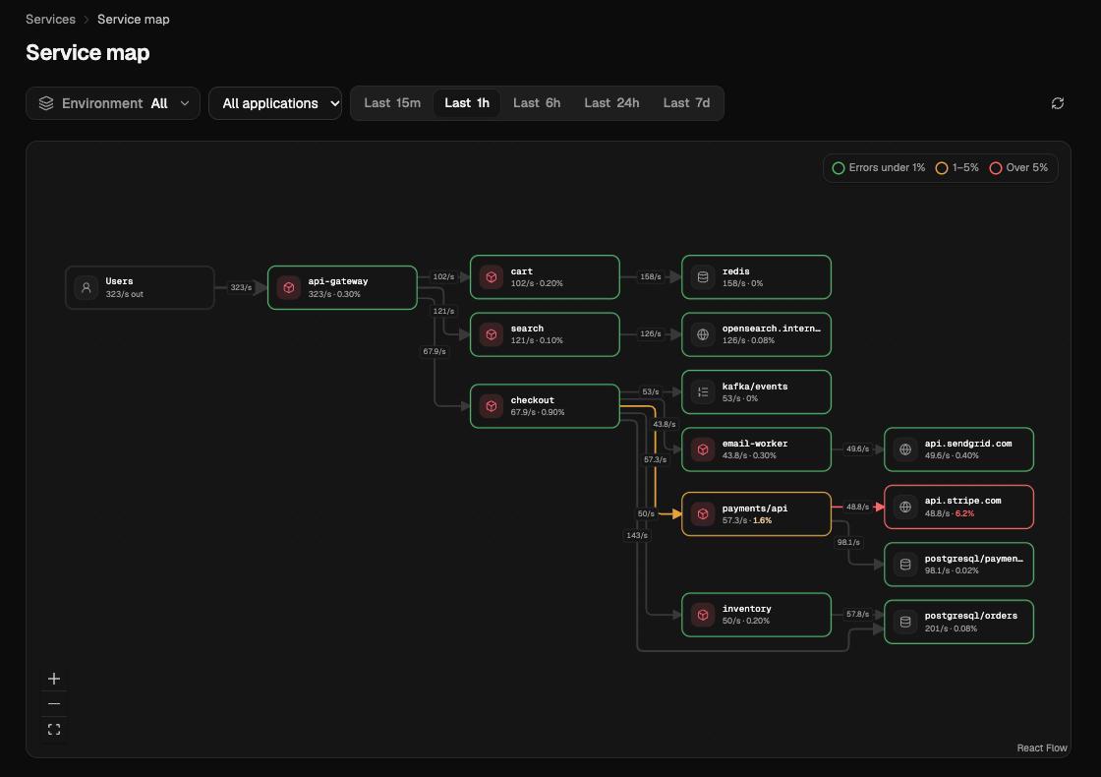The image size is (1101, 777).
Task: Select the kafka/events node name
Action: (755, 387)
